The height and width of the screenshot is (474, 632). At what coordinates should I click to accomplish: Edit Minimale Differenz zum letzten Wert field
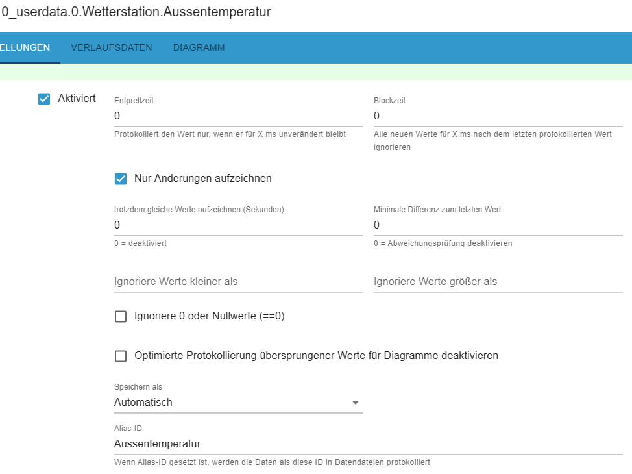tap(498, 225)
